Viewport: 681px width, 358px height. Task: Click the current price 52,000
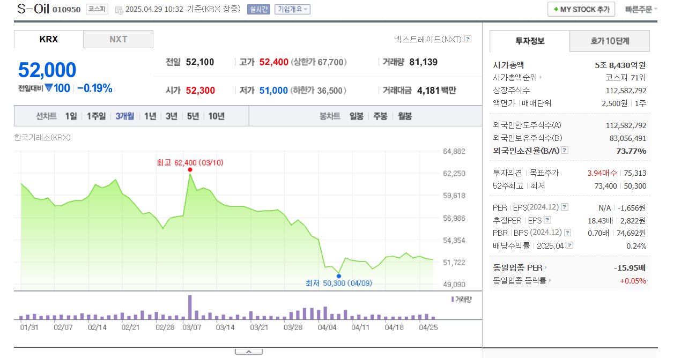pos(47,70)
